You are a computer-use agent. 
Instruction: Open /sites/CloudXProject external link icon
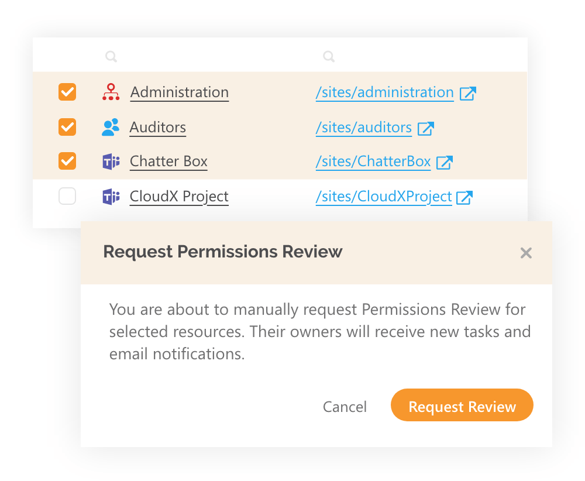pos(465,197)
